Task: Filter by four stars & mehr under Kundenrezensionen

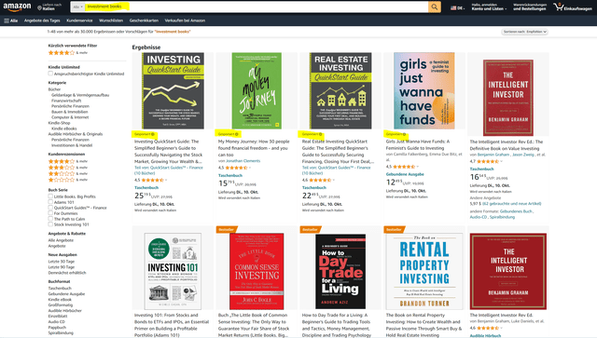Action: tap(67, 161)
